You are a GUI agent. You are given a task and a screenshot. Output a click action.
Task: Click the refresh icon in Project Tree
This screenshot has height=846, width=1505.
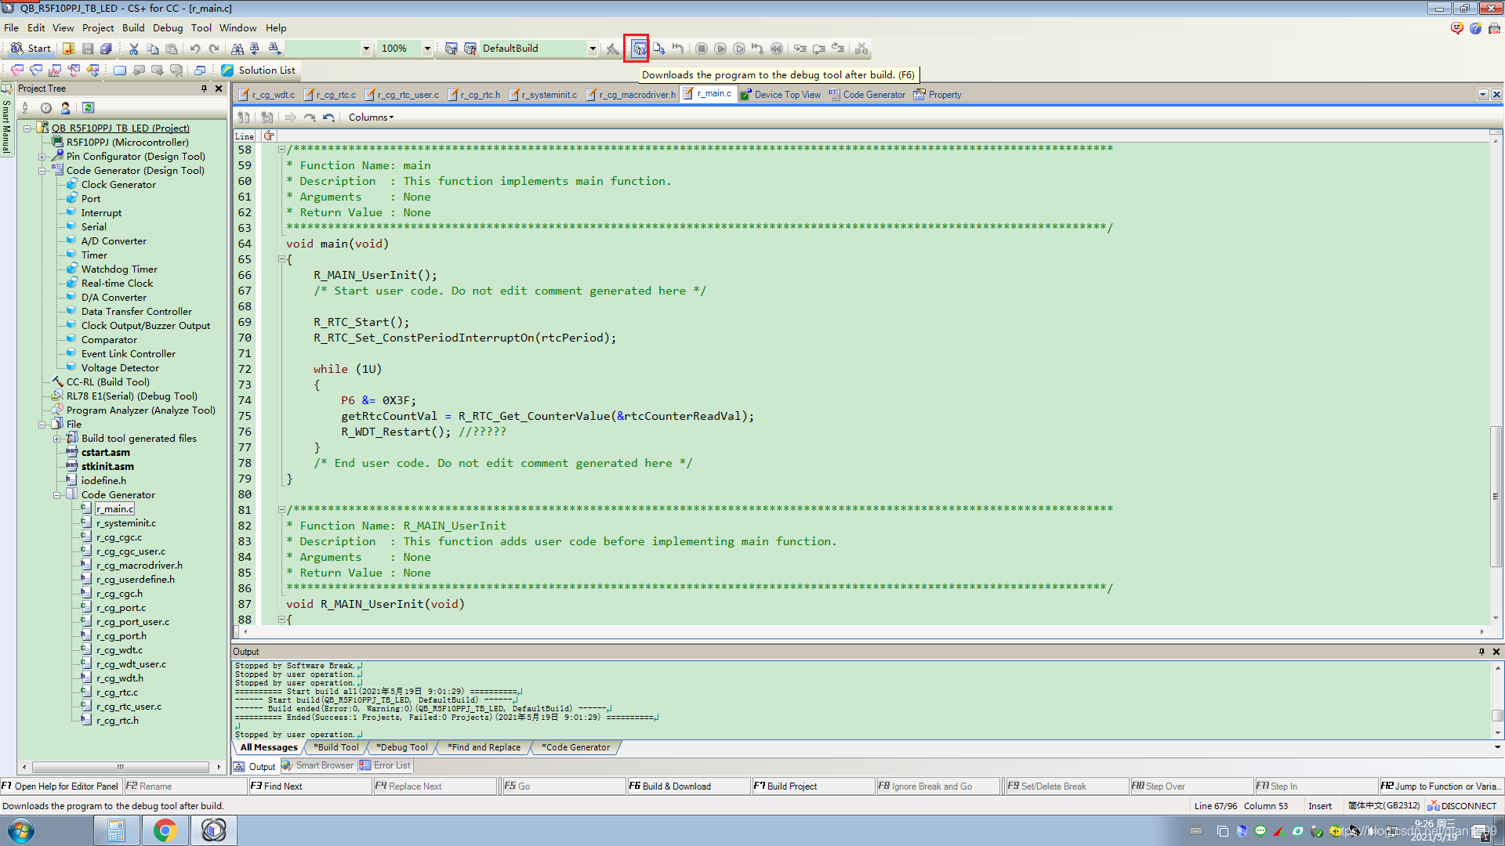[x=88, y=108]
